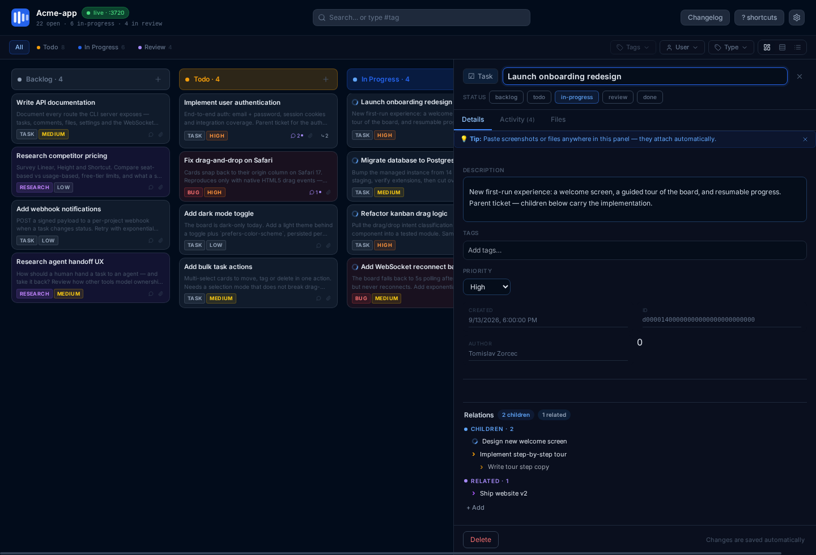Switch to the board grid view icon

pyautogui.click(x=767, y=48)
